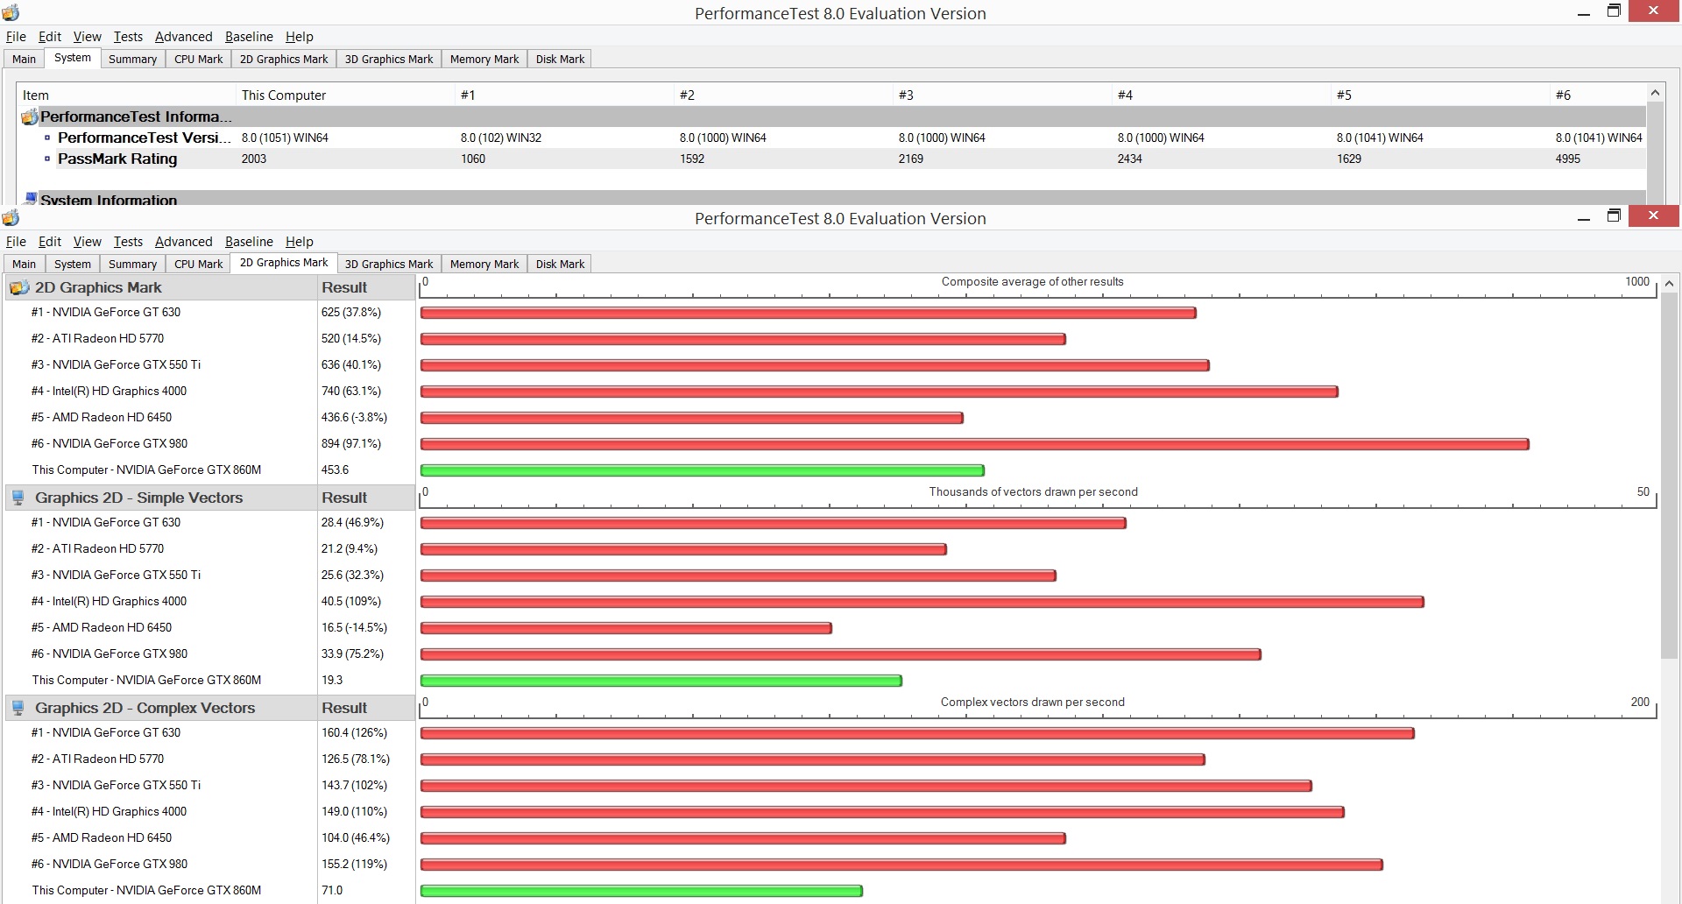Open the Tests menu in lower window
This screenshot has height=904, width=1682.
tap(128, 242)
